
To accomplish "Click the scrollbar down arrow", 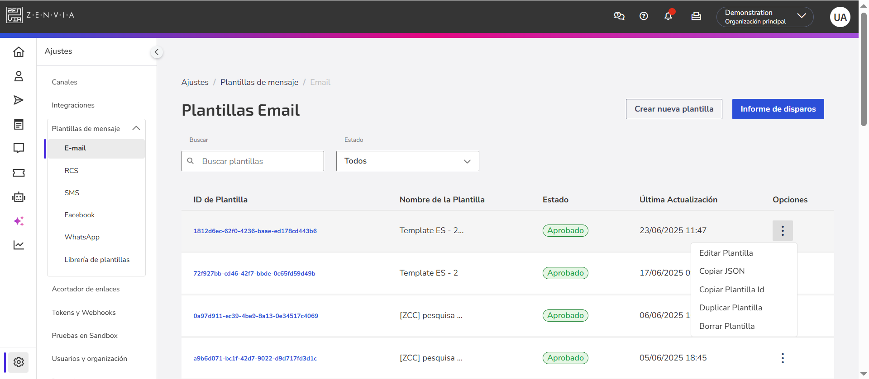I will coord(864,374).
